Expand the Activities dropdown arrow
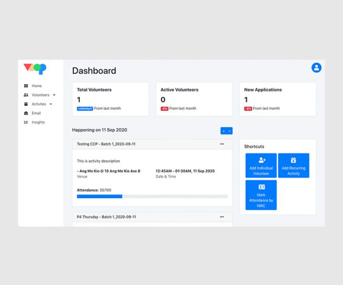Image resolution: width=343 pixels, height=285 pixels. [51, 104]
